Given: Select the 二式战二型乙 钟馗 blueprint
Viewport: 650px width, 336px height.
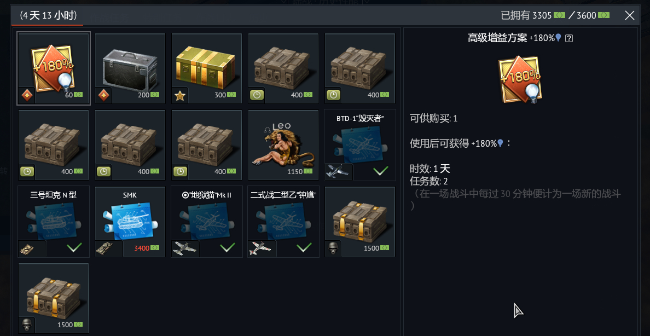Looking at the screenshot, I should pos(283,222).
